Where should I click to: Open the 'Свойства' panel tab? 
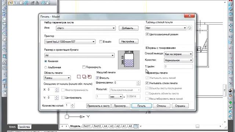[x=24, y=127]
